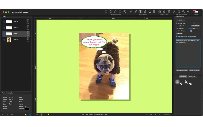Select the Zoom magnifier tool

click(x=183, y=11)
